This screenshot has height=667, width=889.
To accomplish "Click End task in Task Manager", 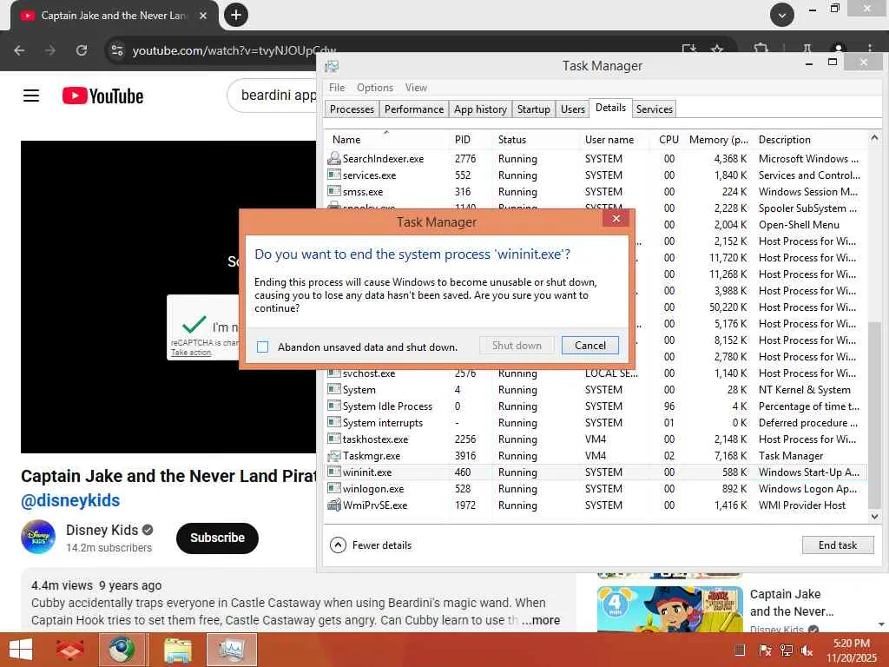I will 838,545.
